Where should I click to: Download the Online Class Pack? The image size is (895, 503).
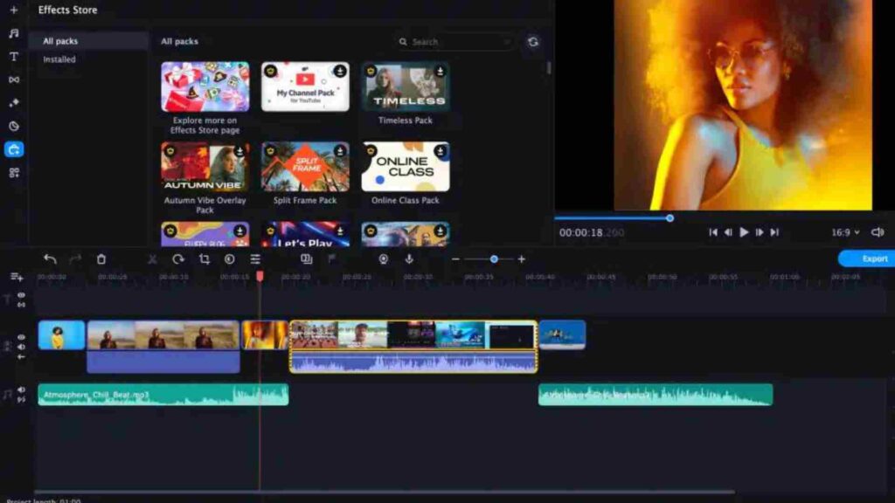pyautogui.click(x=441, y=151)
